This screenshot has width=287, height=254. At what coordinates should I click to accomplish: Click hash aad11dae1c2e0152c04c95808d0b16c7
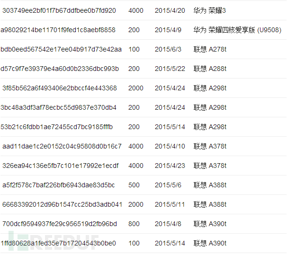62,146
